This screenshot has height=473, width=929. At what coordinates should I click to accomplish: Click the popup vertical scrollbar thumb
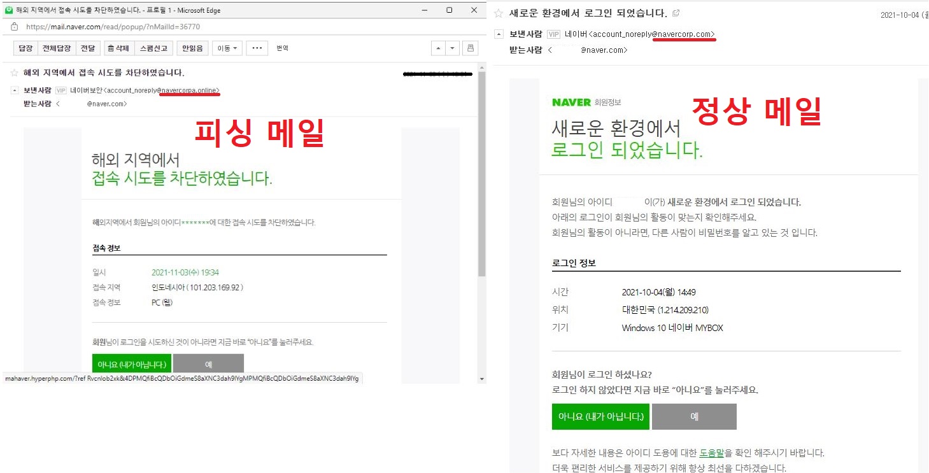[482, 174]
